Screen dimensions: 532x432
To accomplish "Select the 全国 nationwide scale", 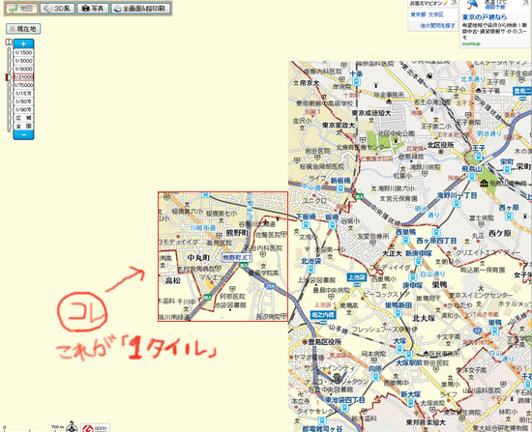I will [23, 126].
